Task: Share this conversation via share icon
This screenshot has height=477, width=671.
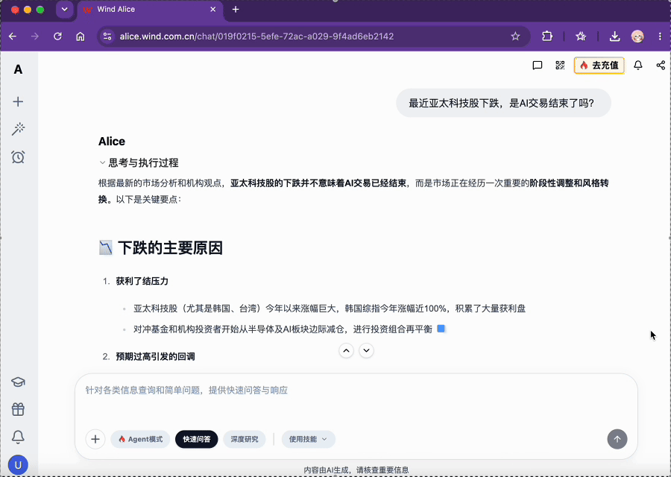Action: pyautogui.click(x=661, y=66)
